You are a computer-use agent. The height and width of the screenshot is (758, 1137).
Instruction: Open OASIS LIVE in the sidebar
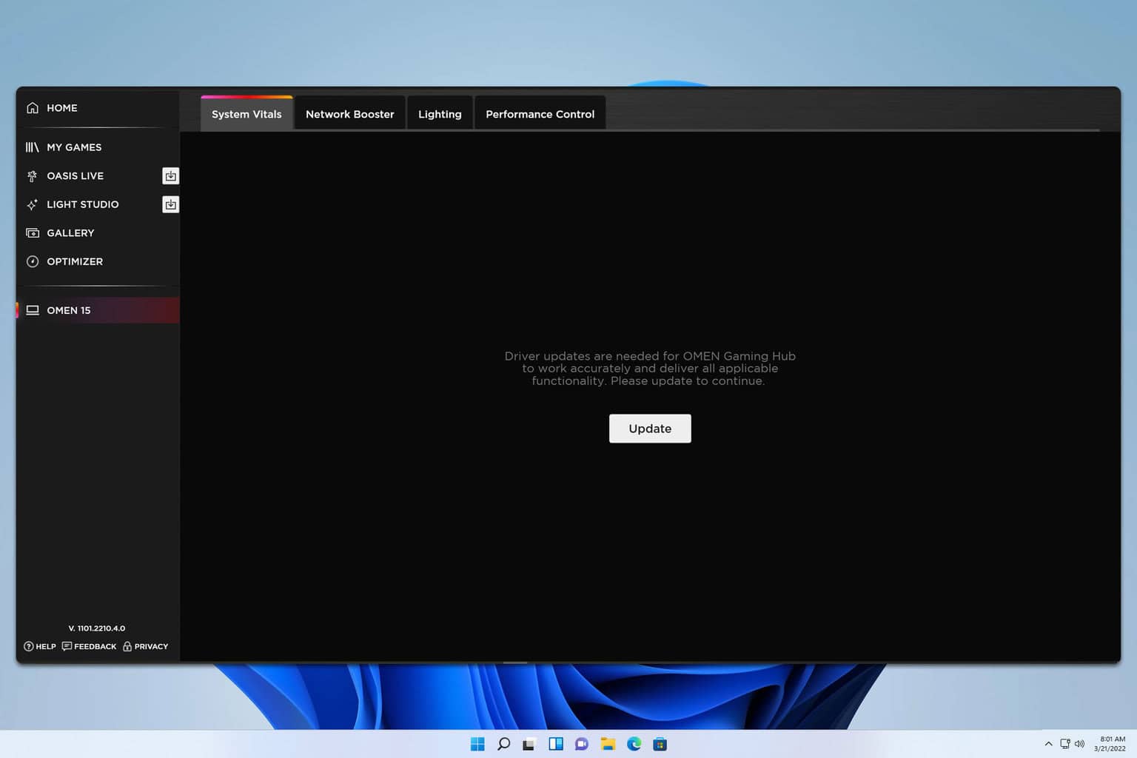click(x=75, y=176)
